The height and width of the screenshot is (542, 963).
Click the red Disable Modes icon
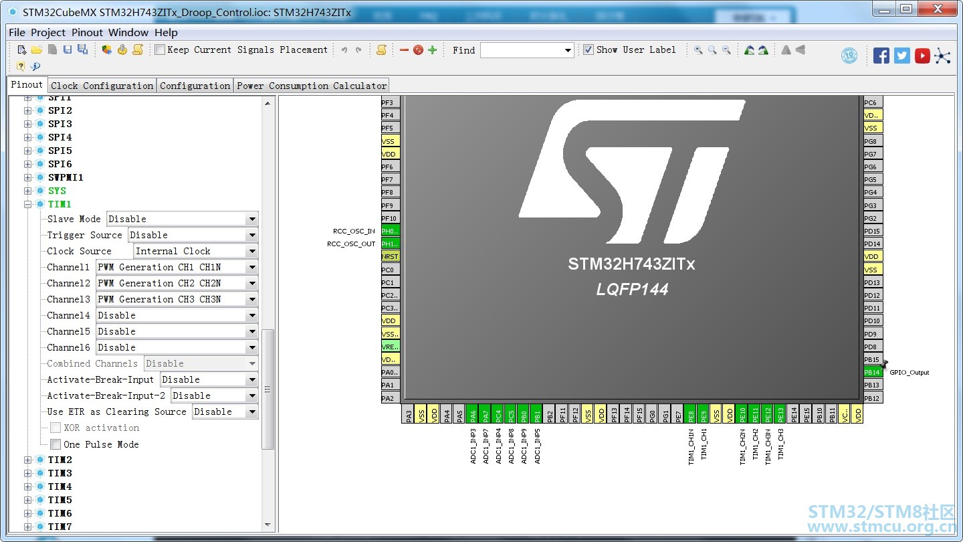coord(418,50)
